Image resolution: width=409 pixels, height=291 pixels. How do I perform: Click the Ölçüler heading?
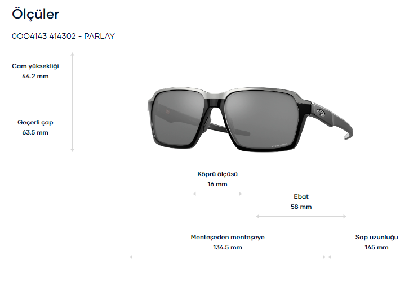35,14
